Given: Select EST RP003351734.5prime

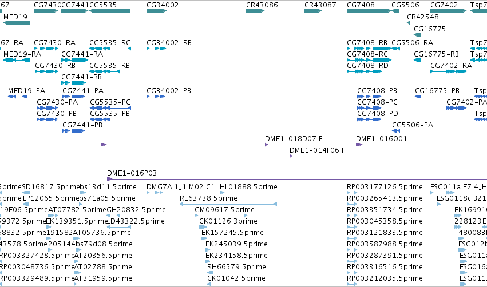Looking at the screenshot, I should pos(352,216).
